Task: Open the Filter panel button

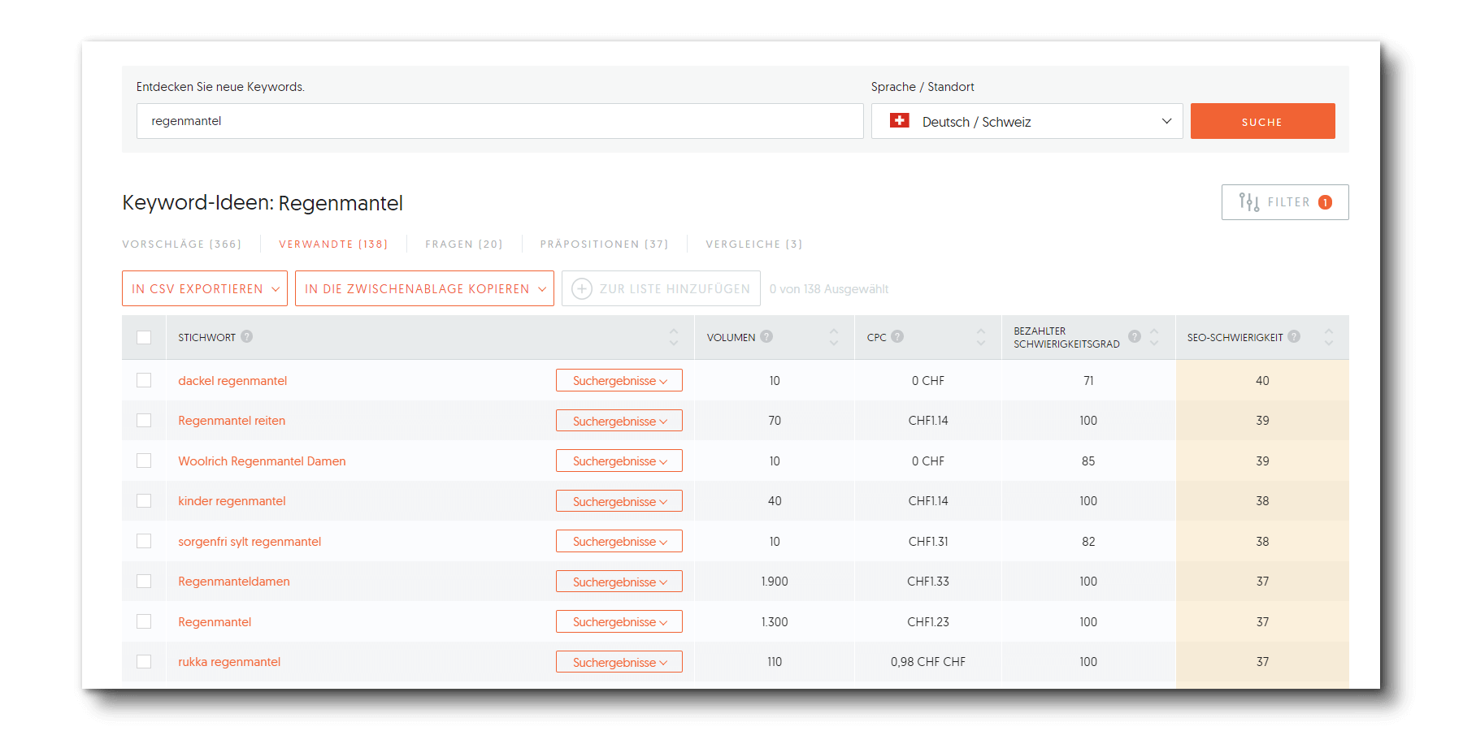Action: coord(1284,202)
